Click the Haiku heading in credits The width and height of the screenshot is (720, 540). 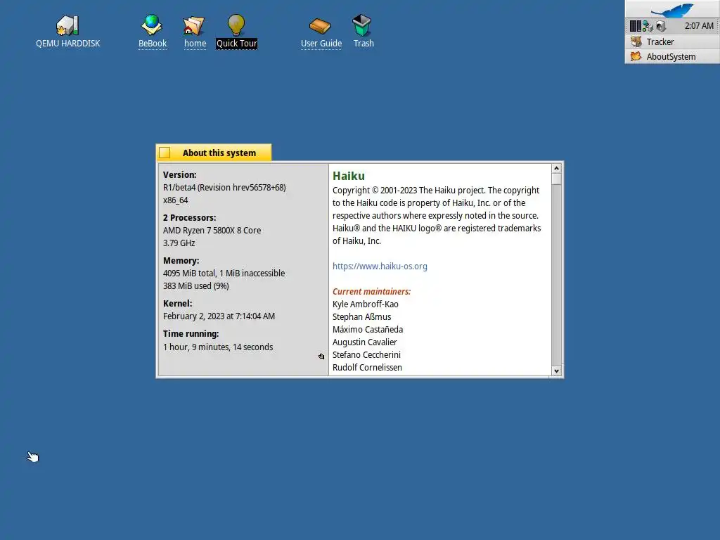tap(349, 176)
